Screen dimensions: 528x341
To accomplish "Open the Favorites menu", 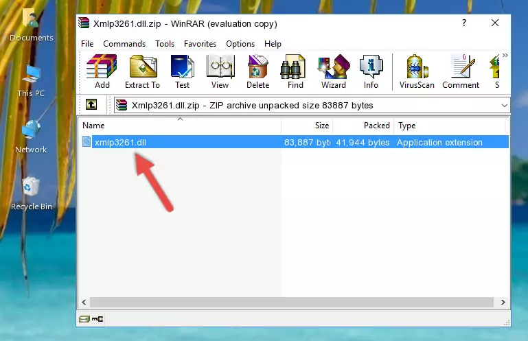I will tap(200, 44).
